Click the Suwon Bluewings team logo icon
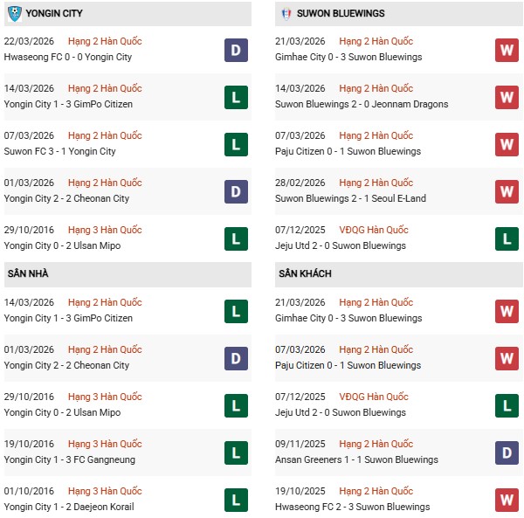 pos(287,14)
